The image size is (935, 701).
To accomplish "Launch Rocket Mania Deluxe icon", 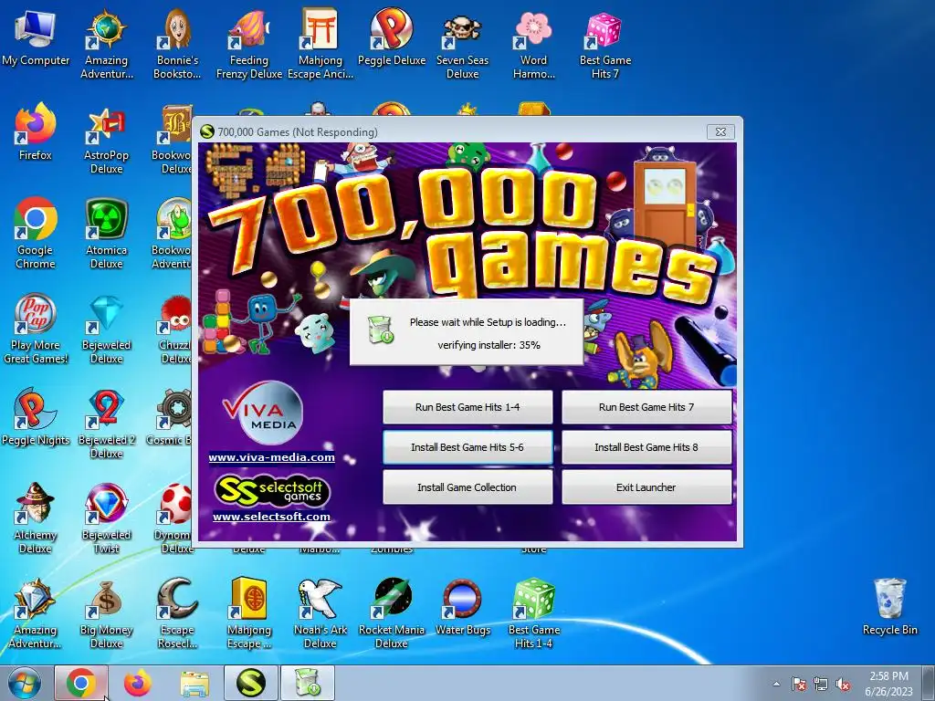I will [391, 614].
